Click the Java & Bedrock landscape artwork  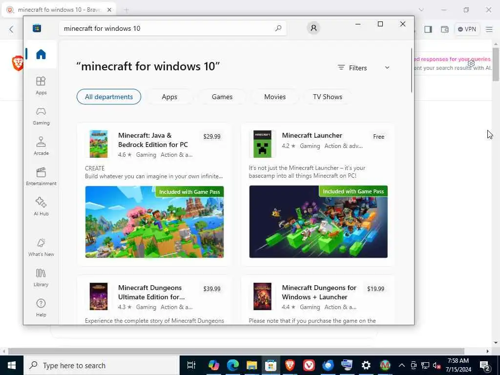154,222
